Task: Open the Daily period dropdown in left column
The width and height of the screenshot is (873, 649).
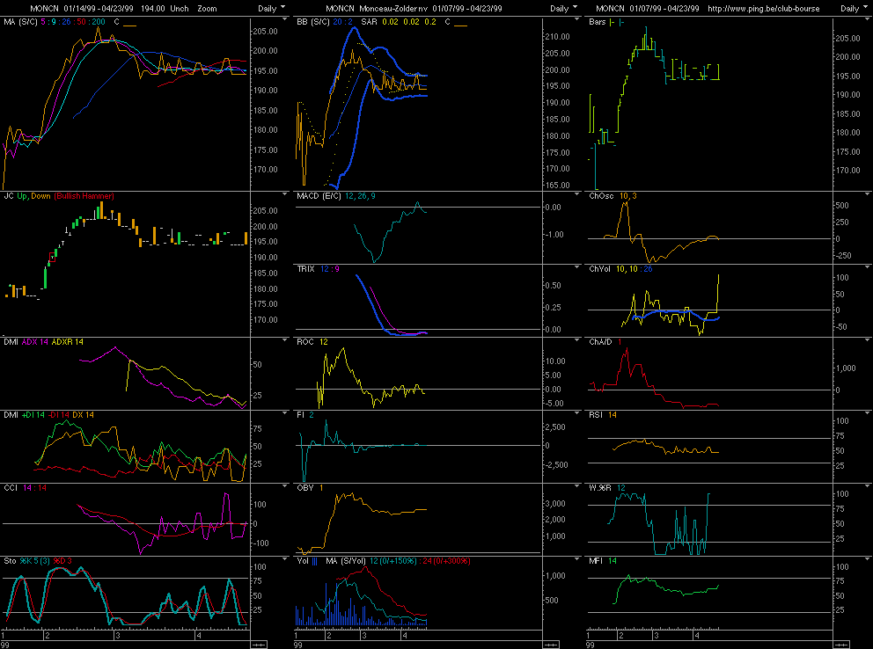Action: coord(271,8)
